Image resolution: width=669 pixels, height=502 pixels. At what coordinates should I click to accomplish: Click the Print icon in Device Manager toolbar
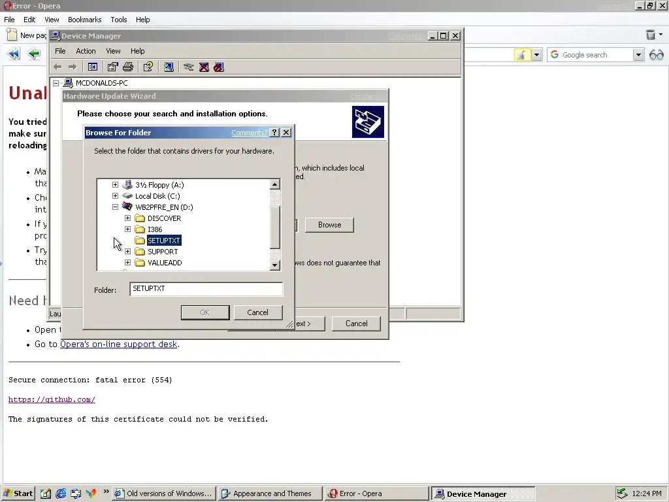click(128, 67)
